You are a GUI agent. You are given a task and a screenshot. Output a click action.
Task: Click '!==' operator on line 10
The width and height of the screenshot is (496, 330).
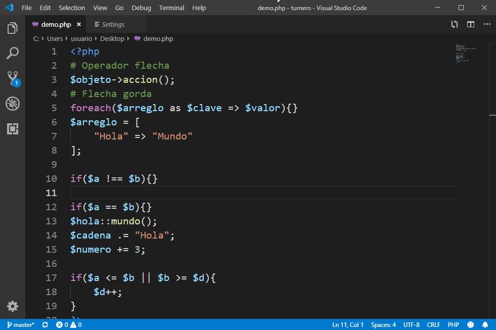click(114, 179)
